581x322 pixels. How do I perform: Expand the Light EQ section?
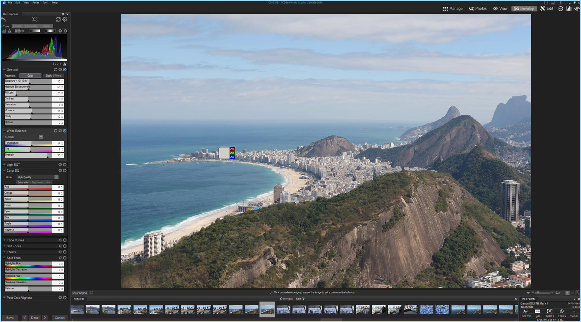click(4, 165)
